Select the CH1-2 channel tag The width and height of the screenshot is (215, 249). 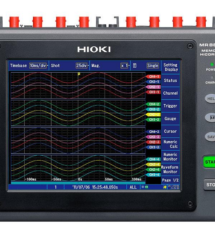(x=153, y=119)
